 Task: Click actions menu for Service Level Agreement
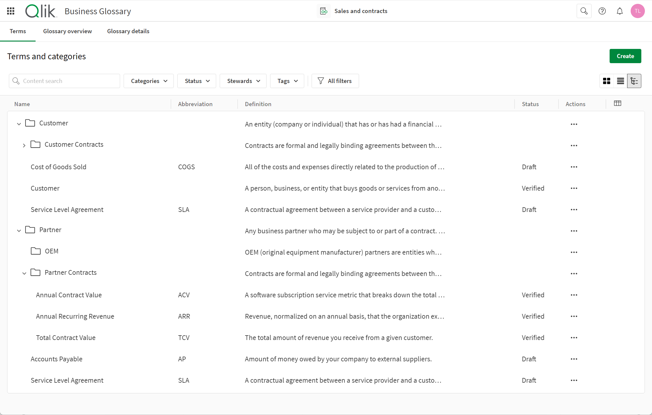tap(574, 209)
